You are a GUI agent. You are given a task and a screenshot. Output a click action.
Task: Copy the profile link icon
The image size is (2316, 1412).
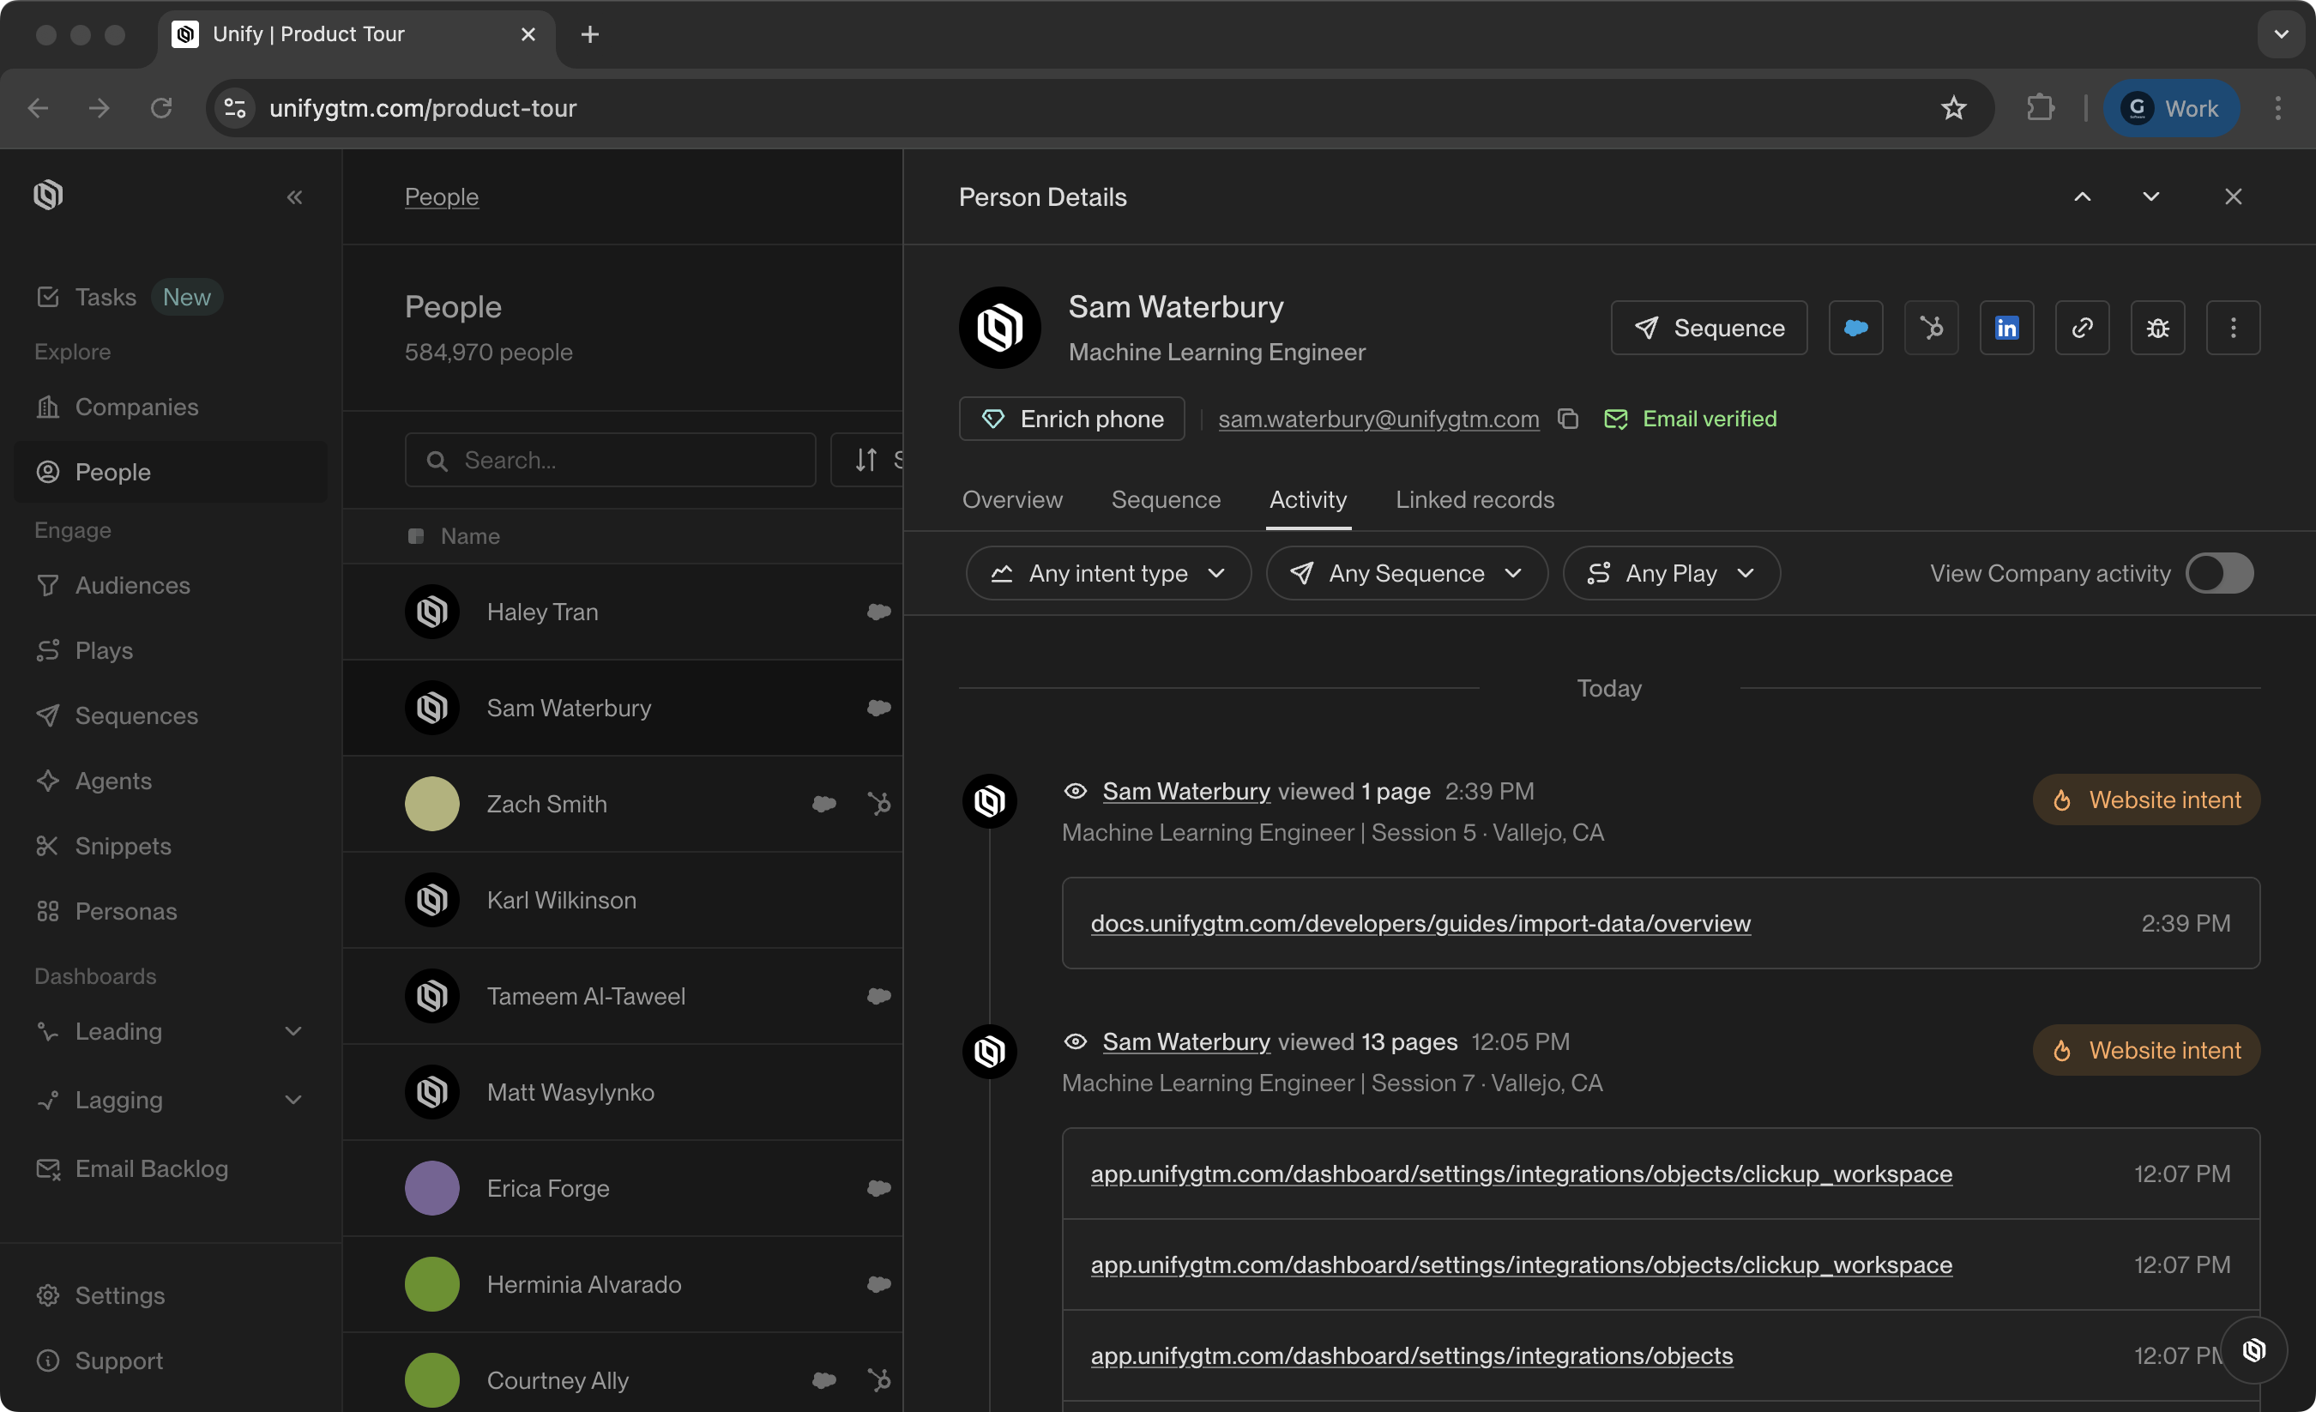point(2082,328)
